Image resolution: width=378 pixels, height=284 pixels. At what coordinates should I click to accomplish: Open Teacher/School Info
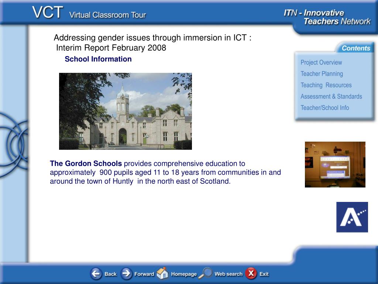pyautogui.click(x=325, y=108)
